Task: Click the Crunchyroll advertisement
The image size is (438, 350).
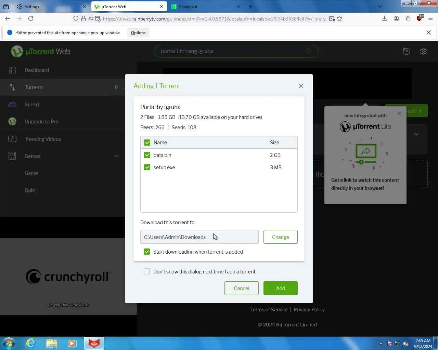Action: (x=68, y=277)
